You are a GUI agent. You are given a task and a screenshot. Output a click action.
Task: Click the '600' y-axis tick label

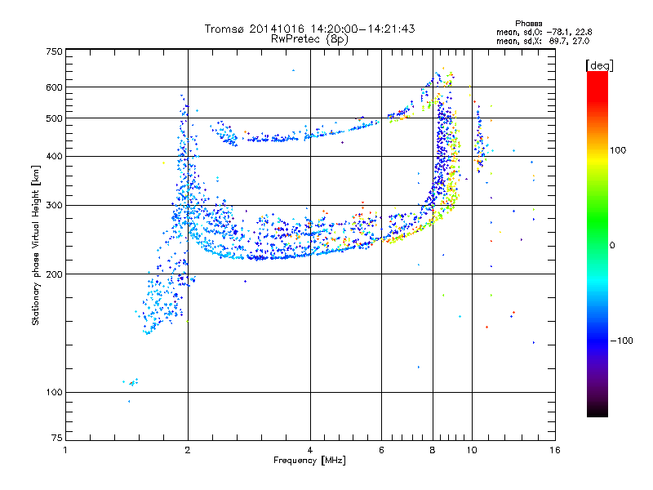(54, 87)
